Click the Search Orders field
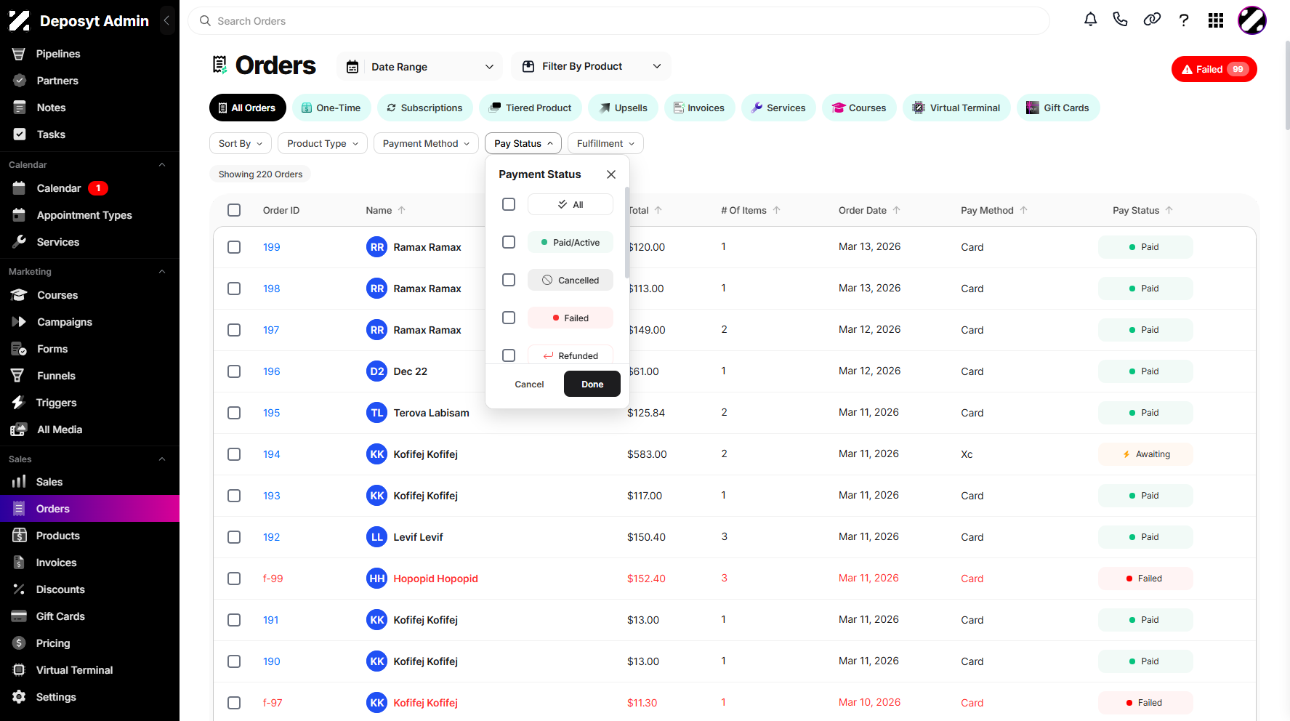1290x721 pixels. pos(618,21)
